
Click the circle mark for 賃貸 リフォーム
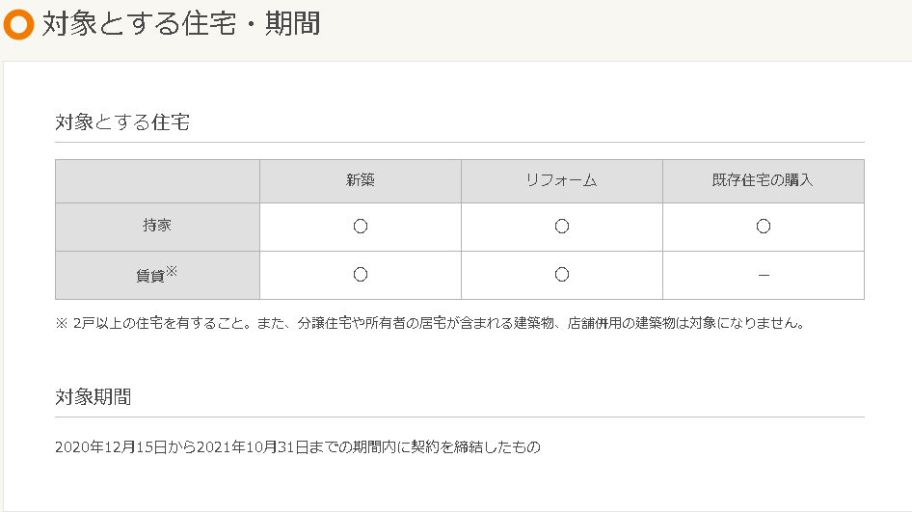tap(562, 275)
